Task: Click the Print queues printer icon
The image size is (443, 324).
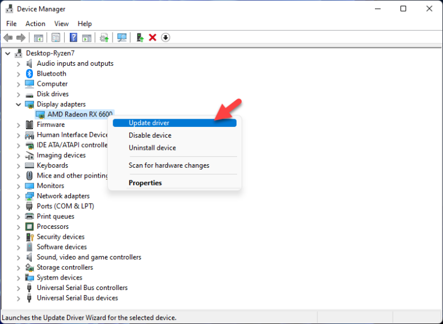Action: click(x=29, y=216)
